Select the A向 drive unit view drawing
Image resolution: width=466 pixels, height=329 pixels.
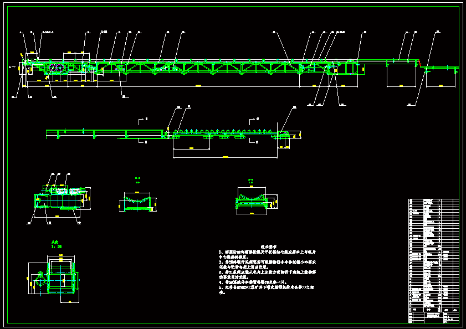click(x=54, y=279)
